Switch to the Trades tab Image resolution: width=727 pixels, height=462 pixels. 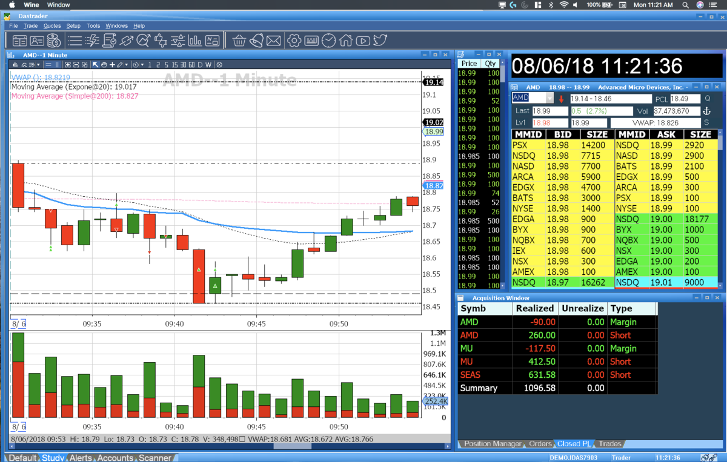[x=611, y=444]
